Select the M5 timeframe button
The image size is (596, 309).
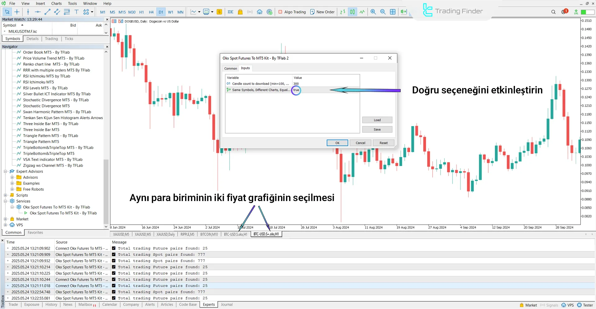pyautogui.click(x=112, y=12)
